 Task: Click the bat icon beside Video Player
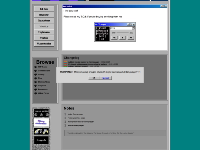[36, 93]
